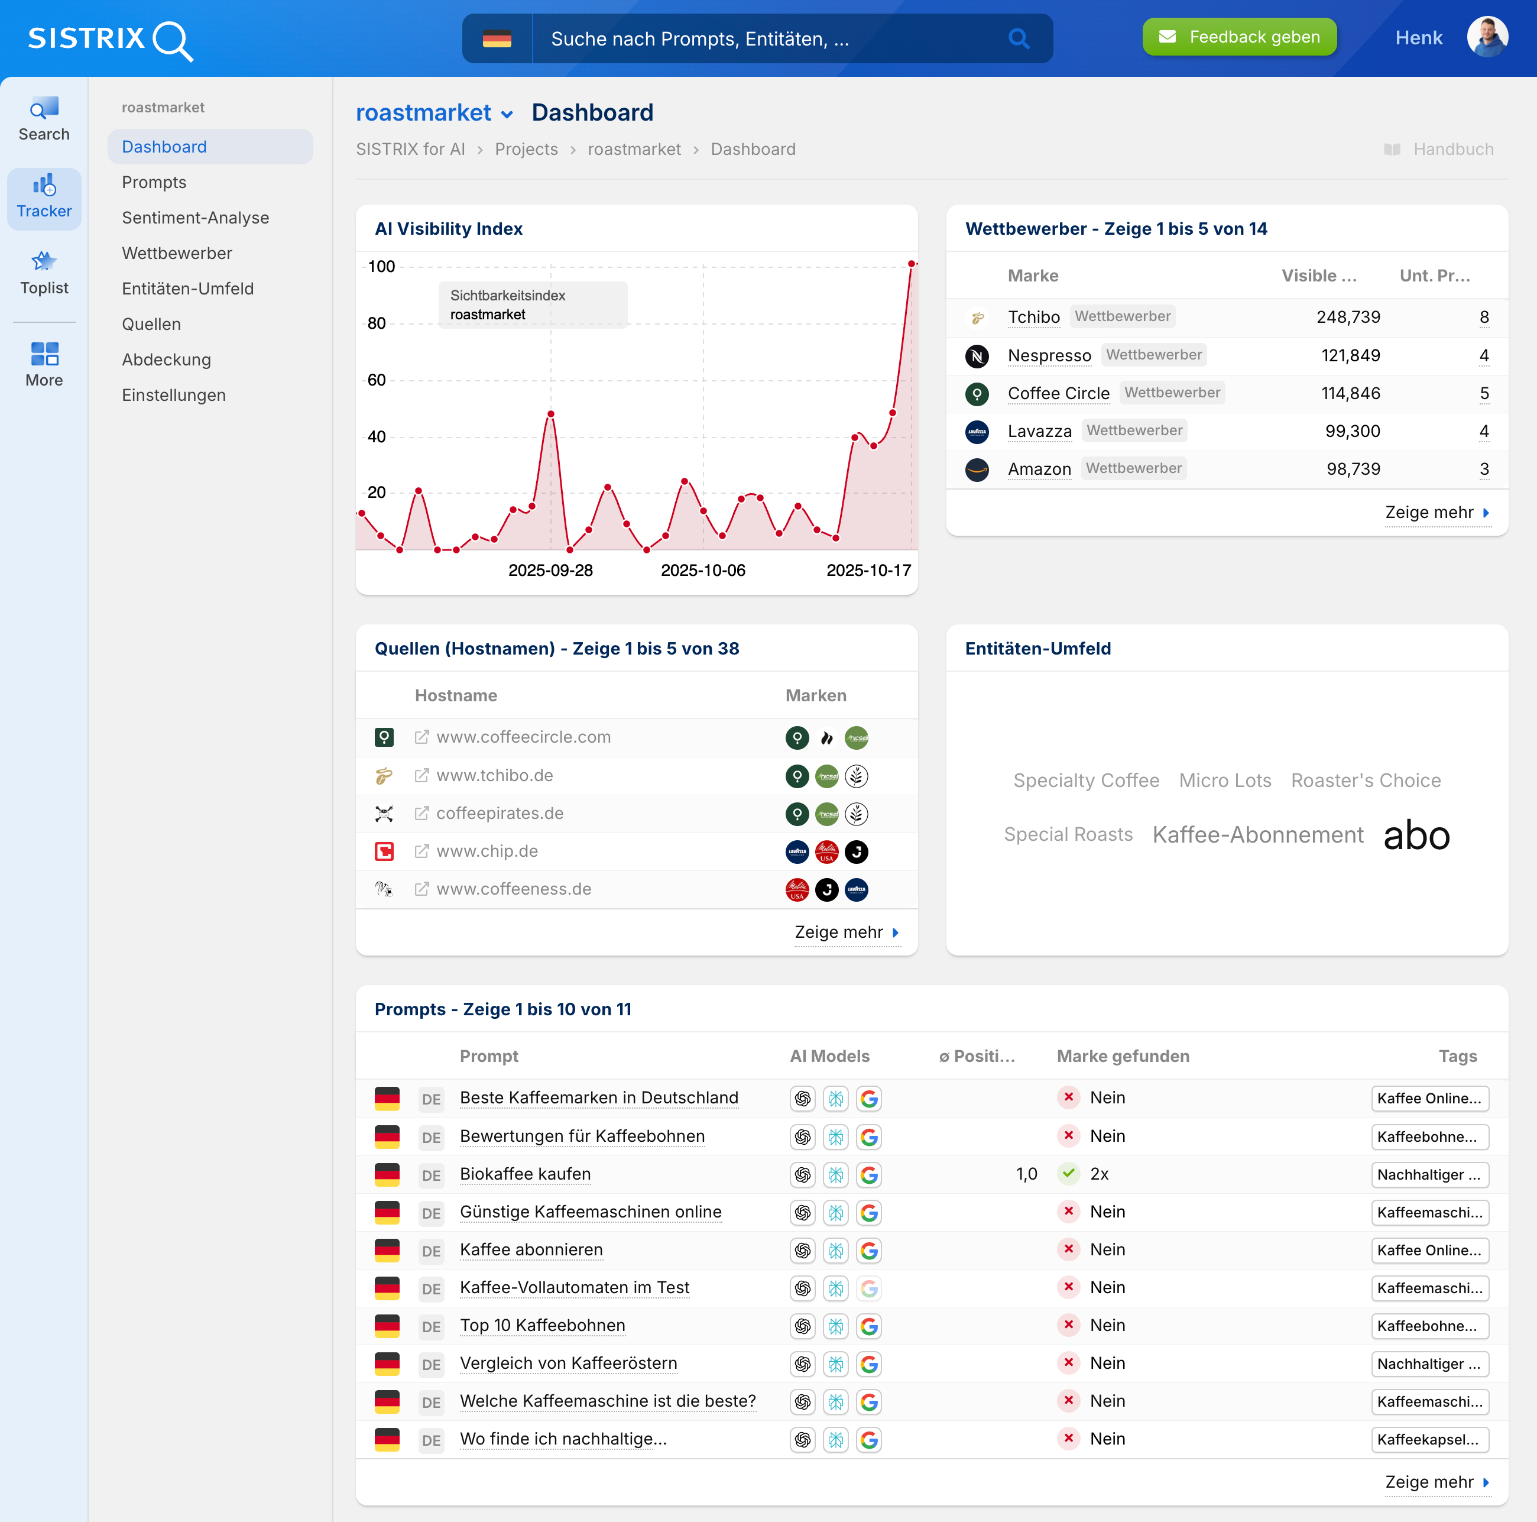Click the Google icon next to "Top 10 Kaffeebohnen"
This screenshot has width=1537, height=1522.
pyautogui.click(x=870, y=1326)
